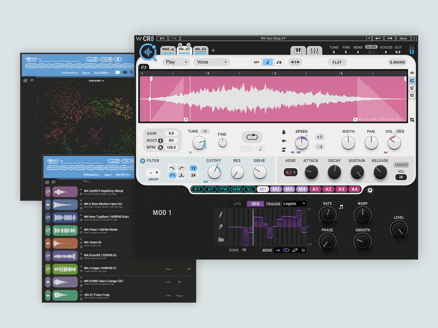This screenshot has height=328, width=438.
Task: Click the crop sample icon
Action: tap(412, 120)
